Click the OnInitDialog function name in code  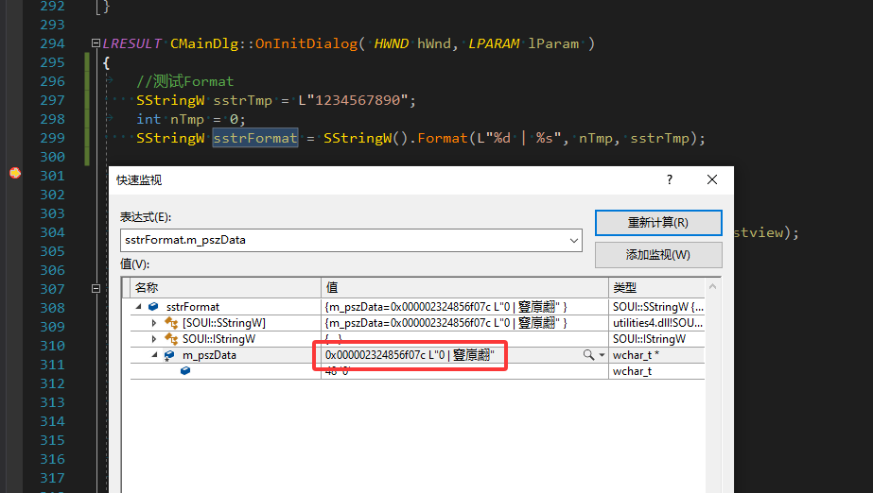coord(306,43)
